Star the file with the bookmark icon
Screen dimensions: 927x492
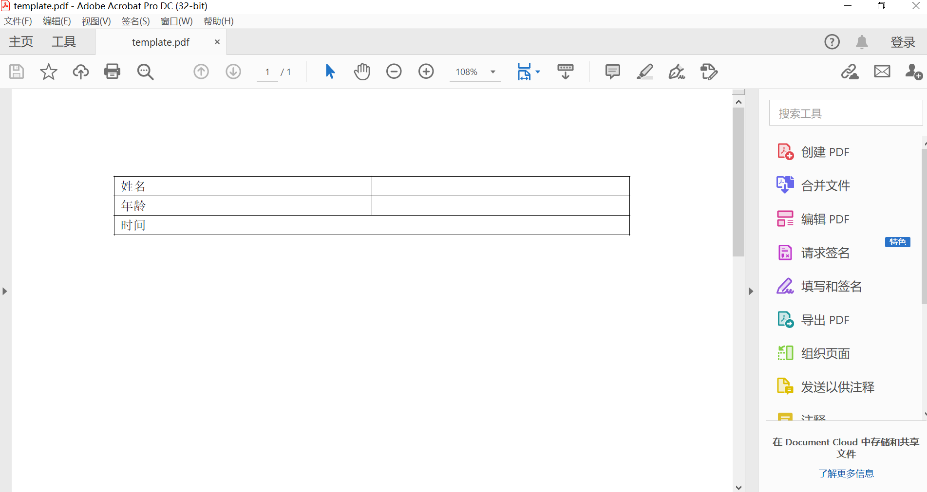49,72
